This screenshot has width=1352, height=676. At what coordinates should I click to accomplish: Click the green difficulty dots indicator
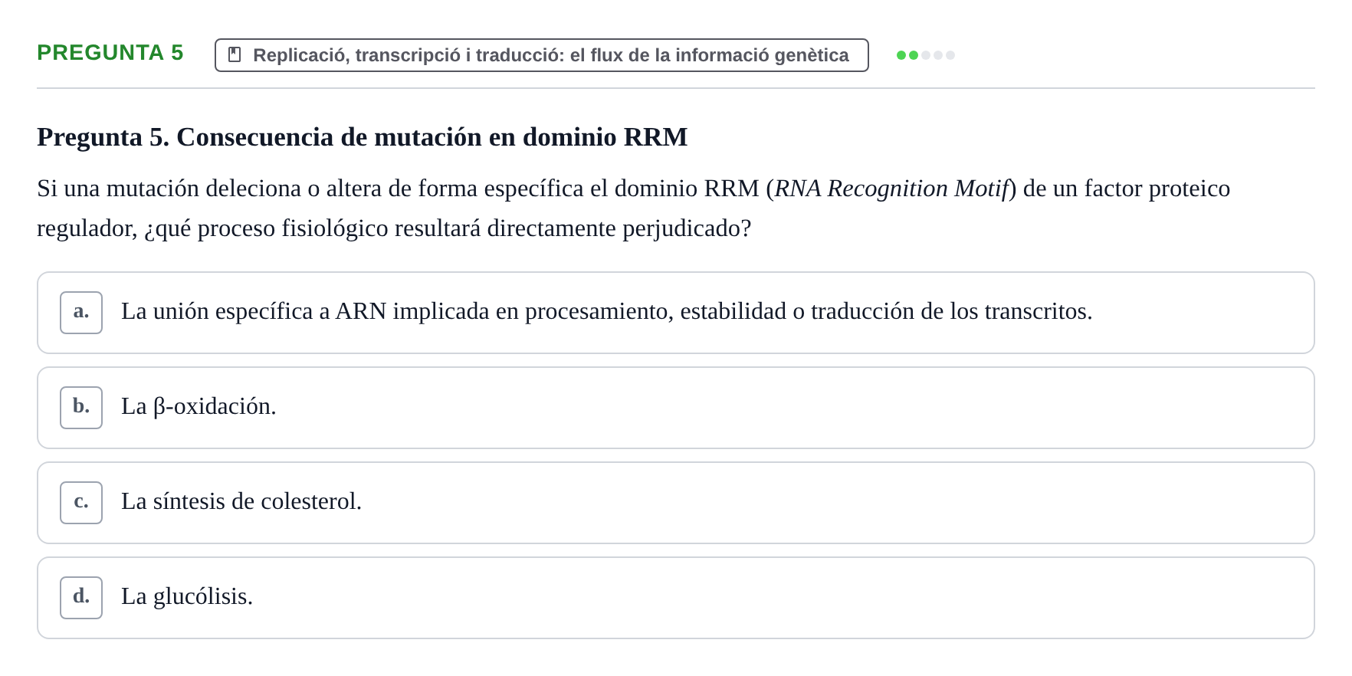point(926,55)
